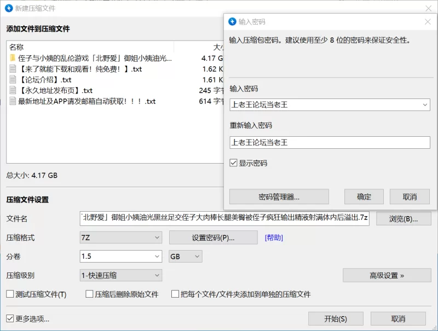Open the 压缩级别 1-快速压缩 dropdown
Viewport: 438px width, 331px height.
(120, 275)
